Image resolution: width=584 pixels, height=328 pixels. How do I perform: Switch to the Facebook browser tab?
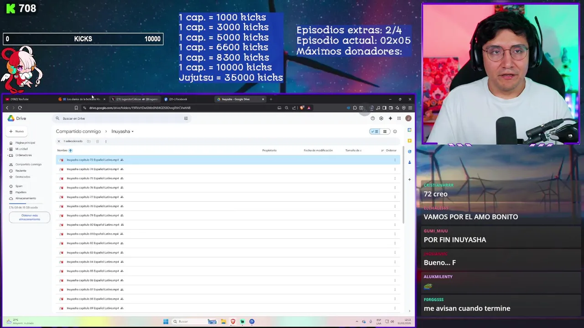[x=187, y=99]
